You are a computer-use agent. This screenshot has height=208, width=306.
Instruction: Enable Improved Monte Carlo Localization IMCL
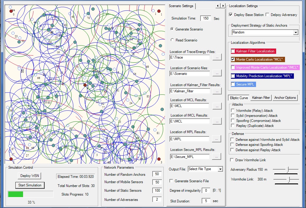(233, 67)
